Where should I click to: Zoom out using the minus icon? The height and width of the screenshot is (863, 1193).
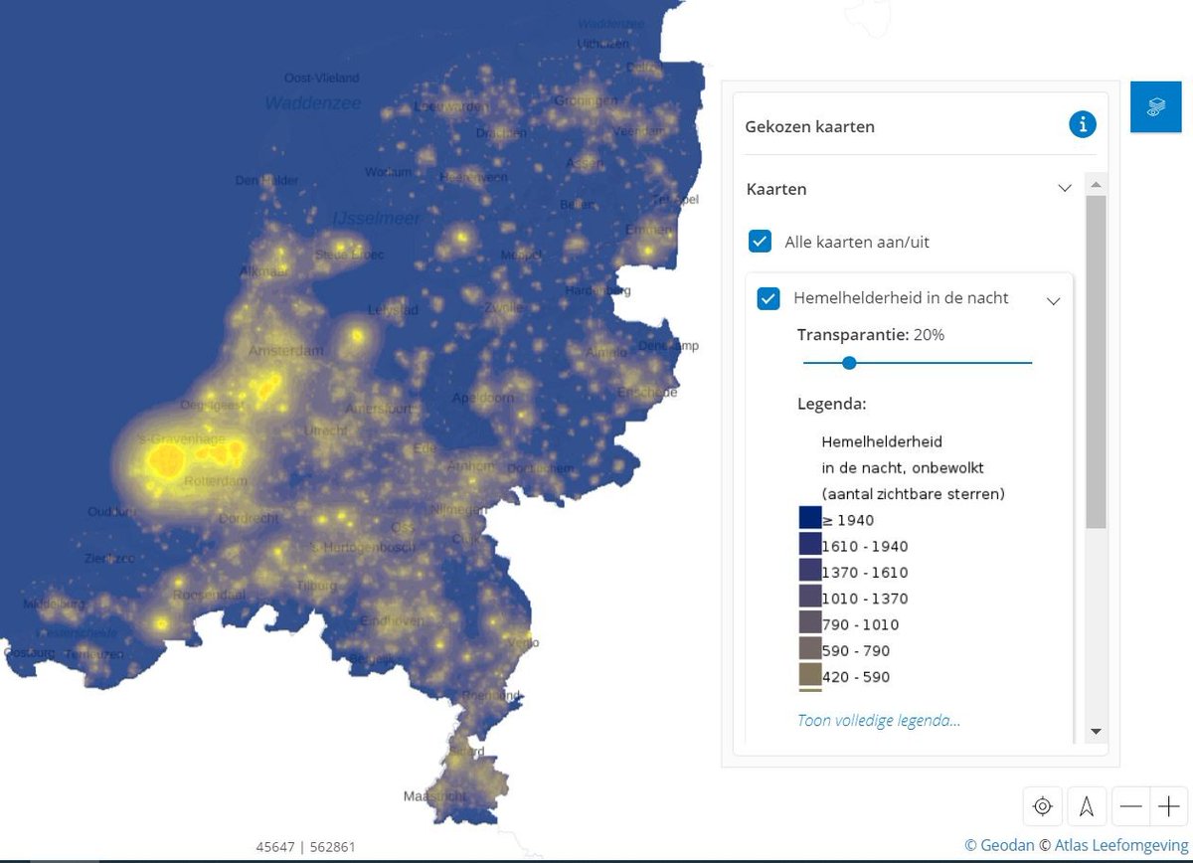click(x=1130, y=806)
